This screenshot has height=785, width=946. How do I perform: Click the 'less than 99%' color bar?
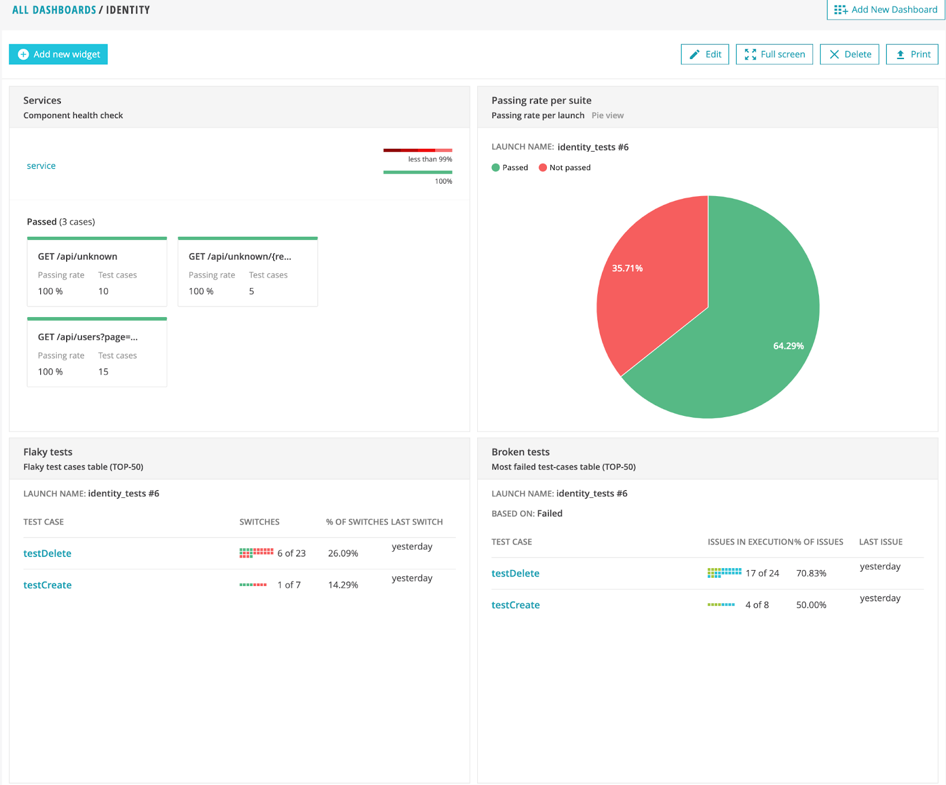tap(418, 151)
